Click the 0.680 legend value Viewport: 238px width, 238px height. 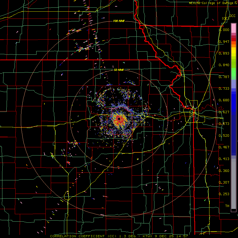point(224,100)
